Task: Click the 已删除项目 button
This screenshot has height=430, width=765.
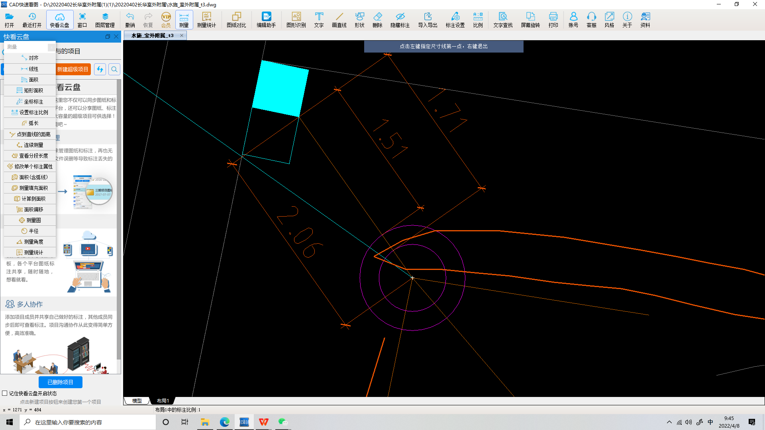Action: coord(61,382)
